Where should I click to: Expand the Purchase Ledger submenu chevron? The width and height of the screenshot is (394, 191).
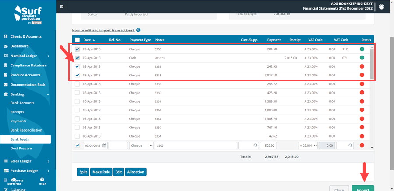[x=48, y=171]
